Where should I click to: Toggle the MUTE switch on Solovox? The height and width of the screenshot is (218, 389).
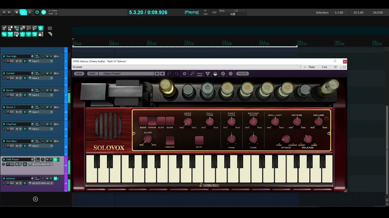199,140
